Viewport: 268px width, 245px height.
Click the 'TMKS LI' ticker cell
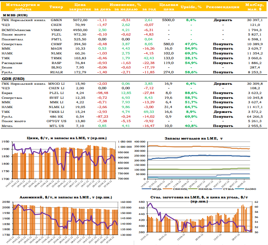pyautogui.click(x=56, y=112)
